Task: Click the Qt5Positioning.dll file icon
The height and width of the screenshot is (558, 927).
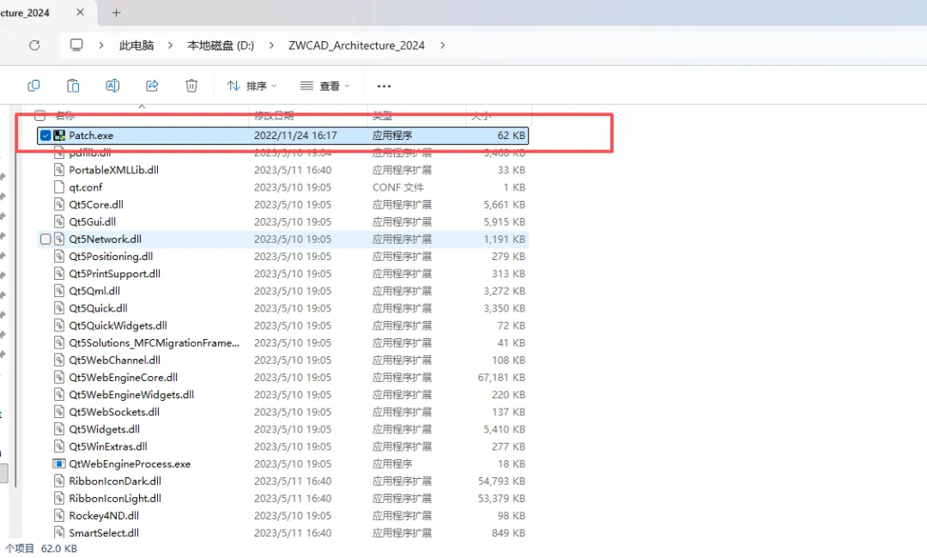Action: point(59,257)
